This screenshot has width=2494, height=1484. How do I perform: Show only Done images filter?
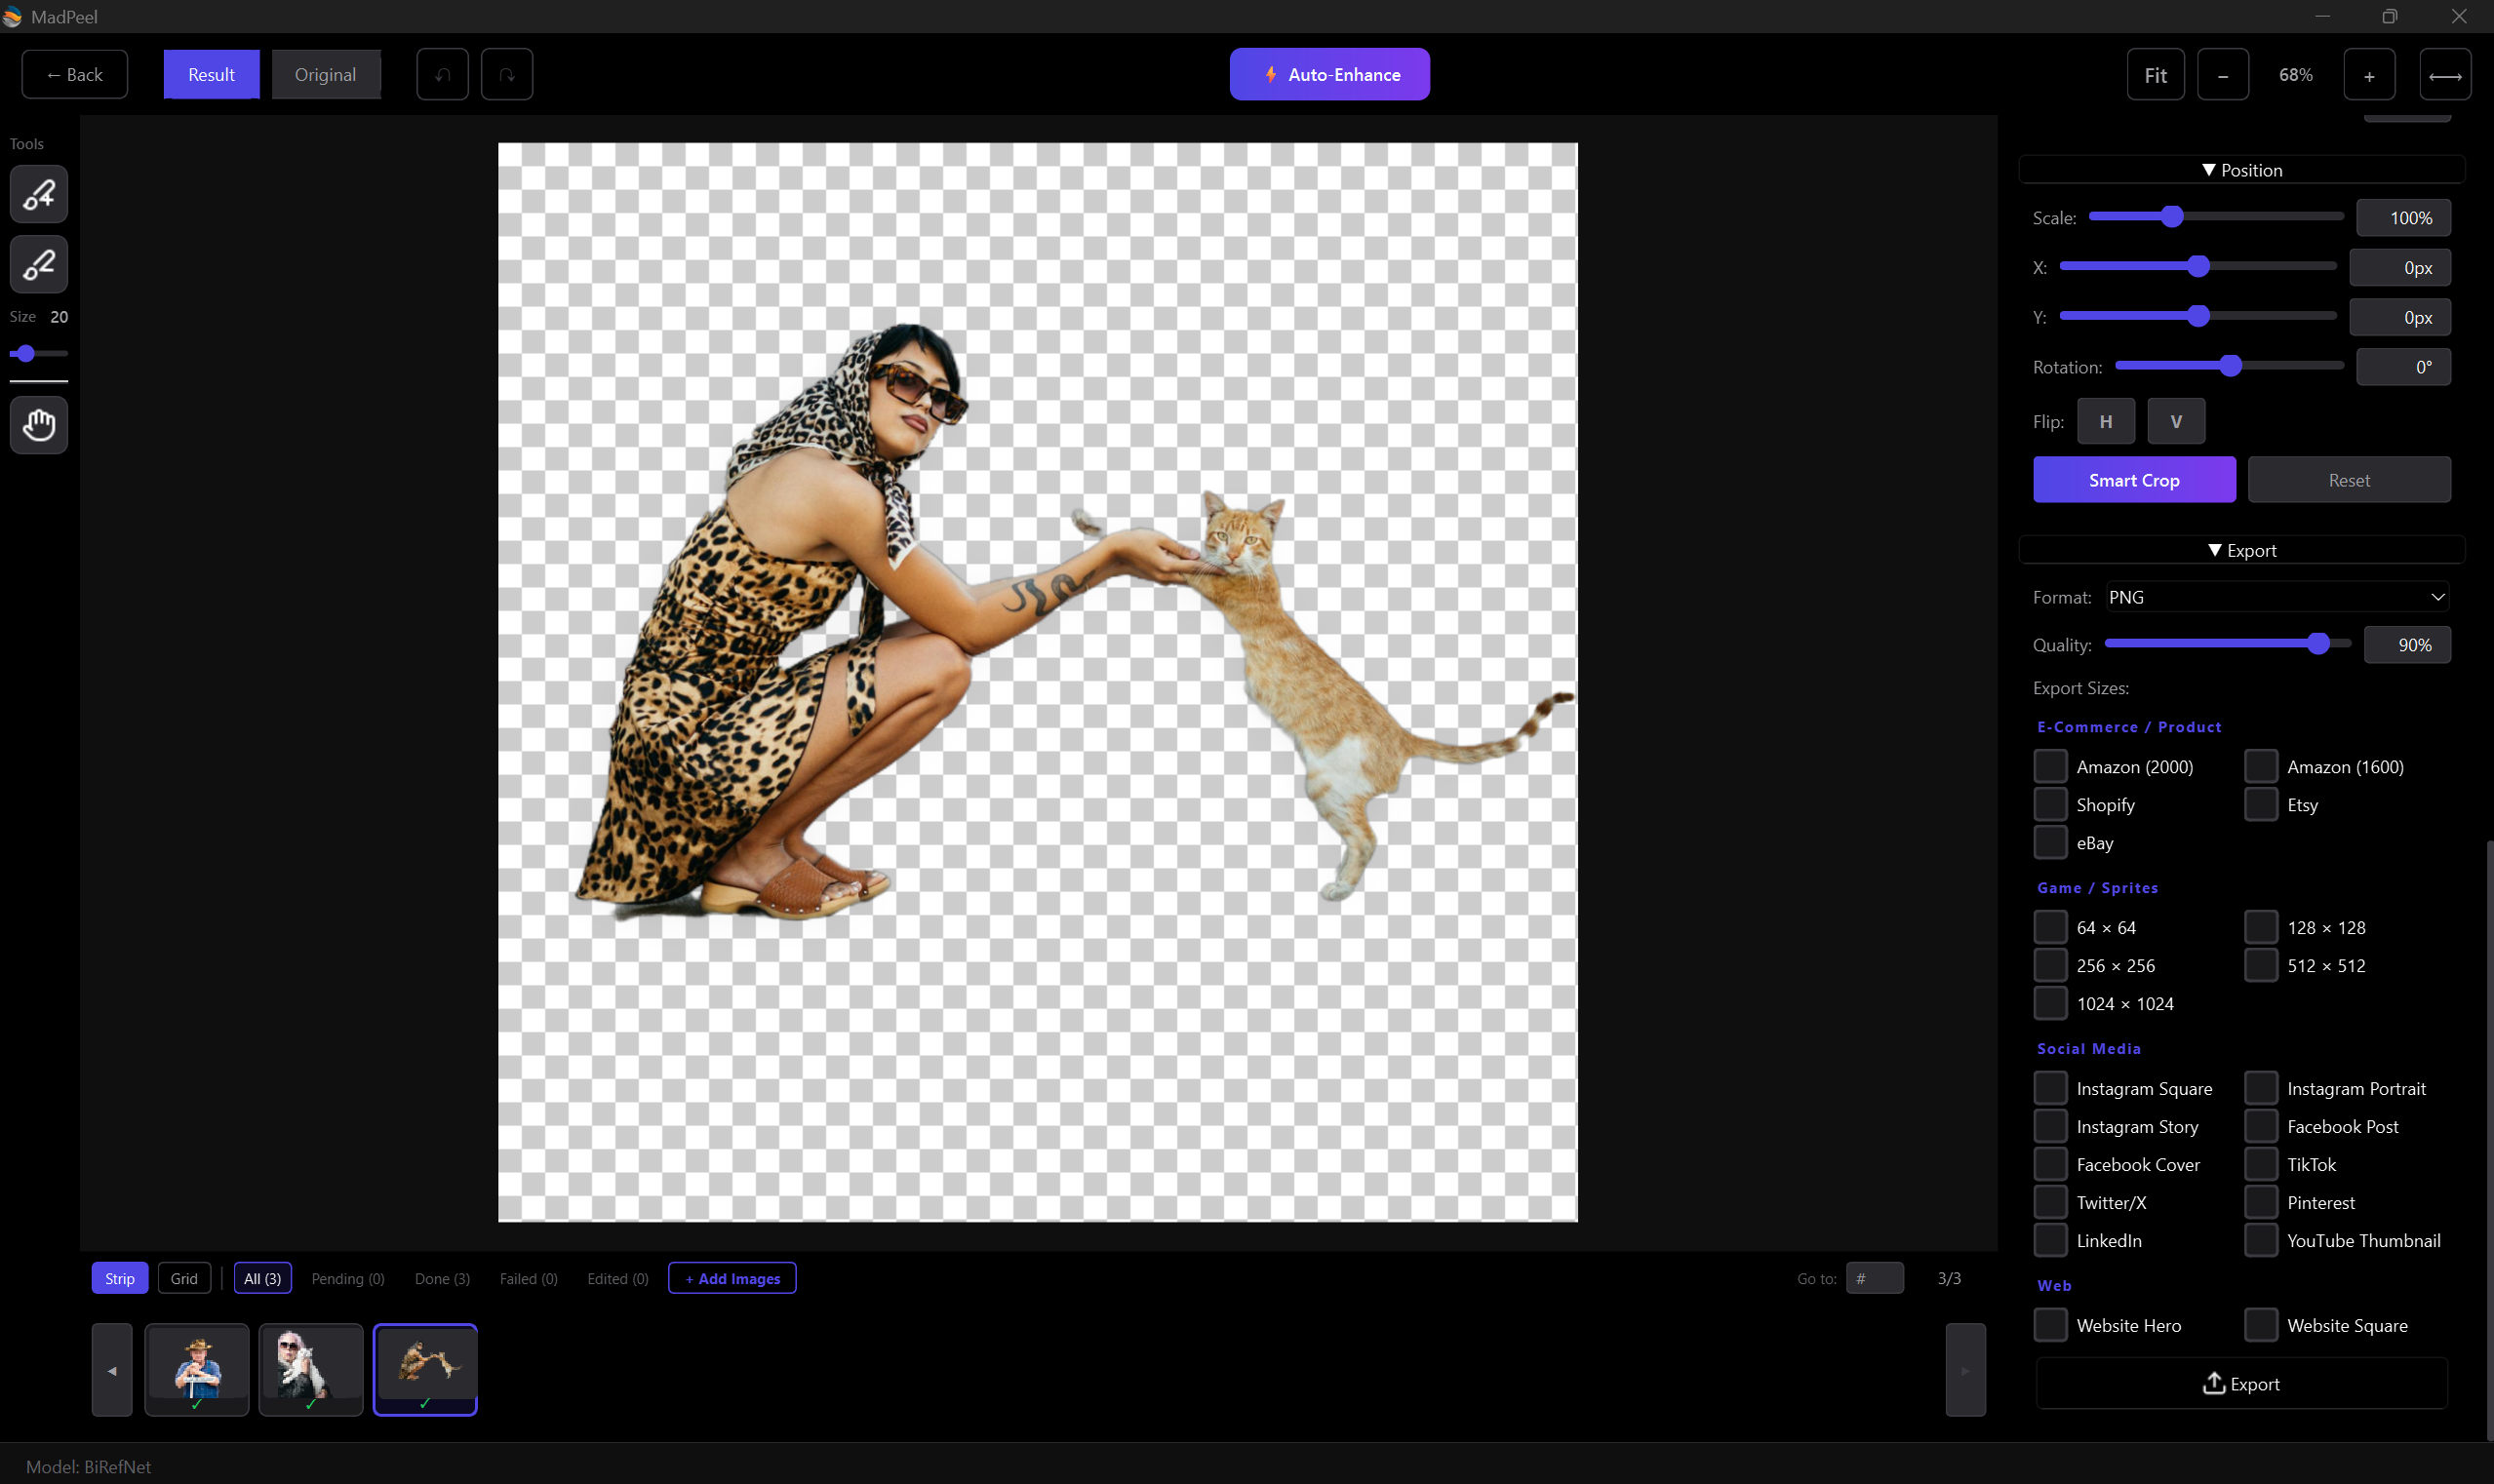441,1278
